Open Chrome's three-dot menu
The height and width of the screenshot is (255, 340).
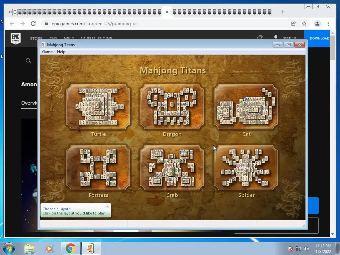pyautogui.click(x=328, y=24)
